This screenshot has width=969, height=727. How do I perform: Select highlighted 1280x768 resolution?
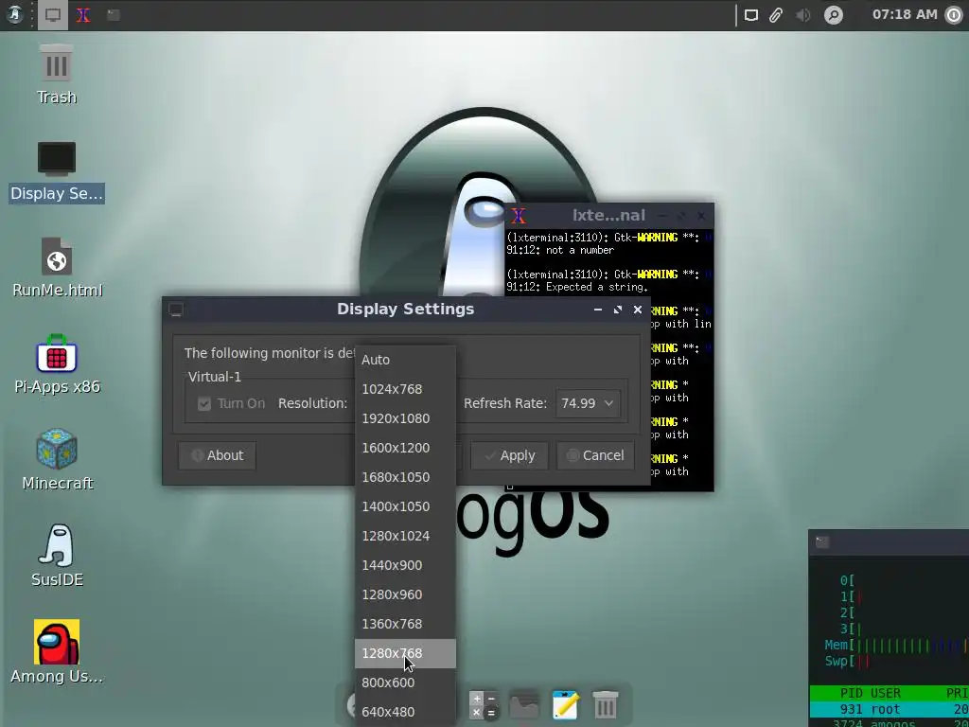point(405,653)
